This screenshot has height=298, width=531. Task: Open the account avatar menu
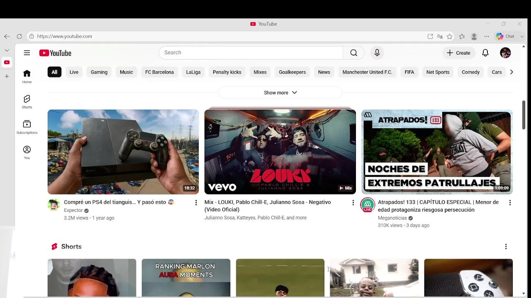coord(505,53)
